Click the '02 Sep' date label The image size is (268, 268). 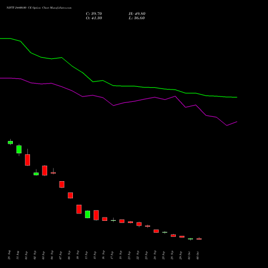35,255
